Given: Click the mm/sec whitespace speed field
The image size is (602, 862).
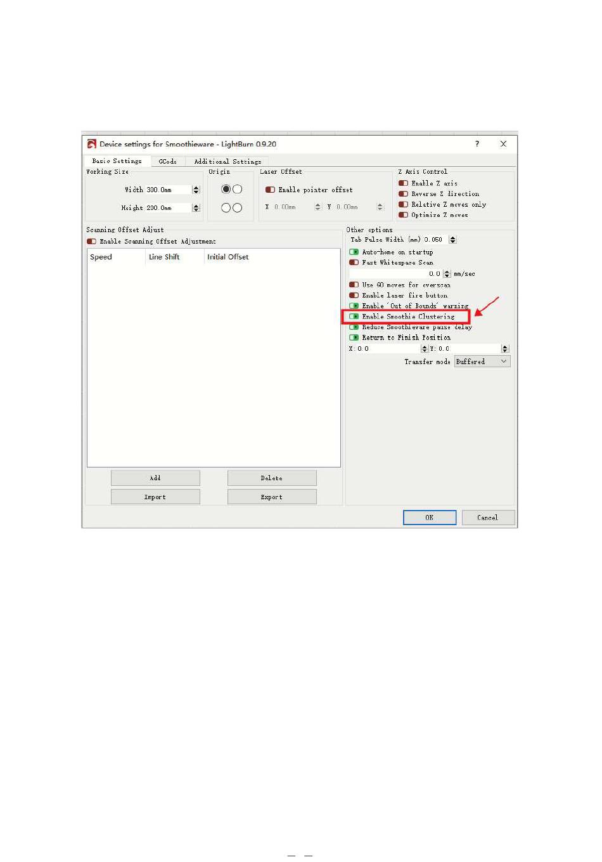Looking at the screenshot, I should tap(396, 274).
